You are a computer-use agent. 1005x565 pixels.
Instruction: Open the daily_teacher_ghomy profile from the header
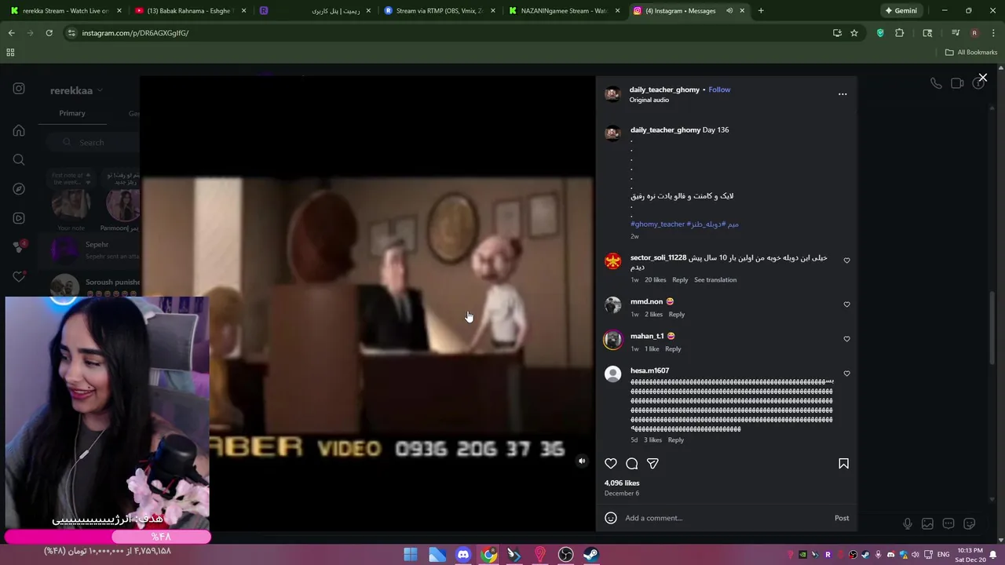664,89
